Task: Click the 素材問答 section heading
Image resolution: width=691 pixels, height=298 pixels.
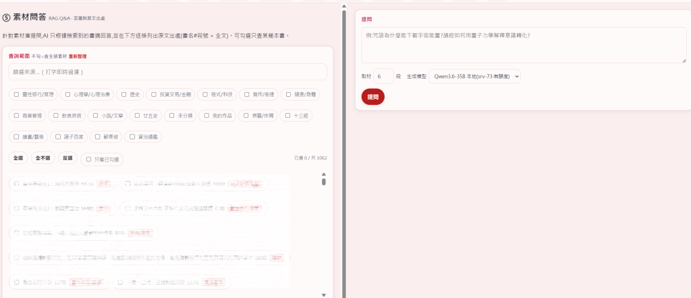Action: [30, 17]
